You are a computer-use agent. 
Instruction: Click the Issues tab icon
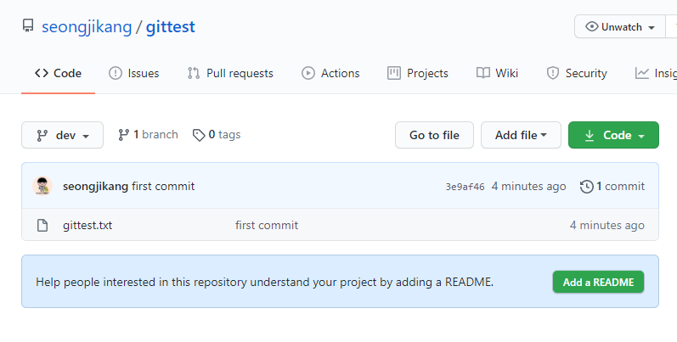[x=116, y=73]
